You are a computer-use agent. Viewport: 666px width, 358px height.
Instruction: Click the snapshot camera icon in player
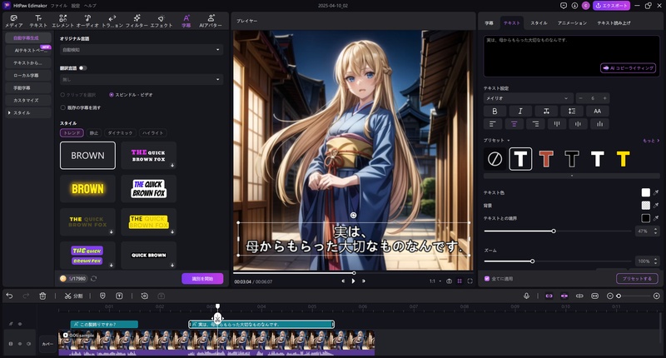[x=449, y=281]
